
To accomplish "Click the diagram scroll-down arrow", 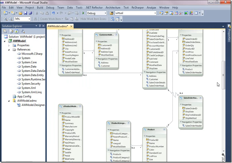I will click(x=224, y=151).
